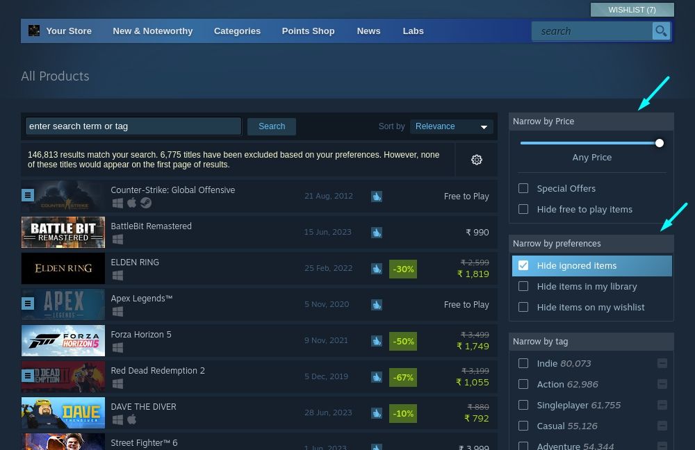Image resolution: width=695 pixels, height=450 pixels.
Task: Click thumbs-up review icon for Forza Horizon 5
Action: point(377,340)
